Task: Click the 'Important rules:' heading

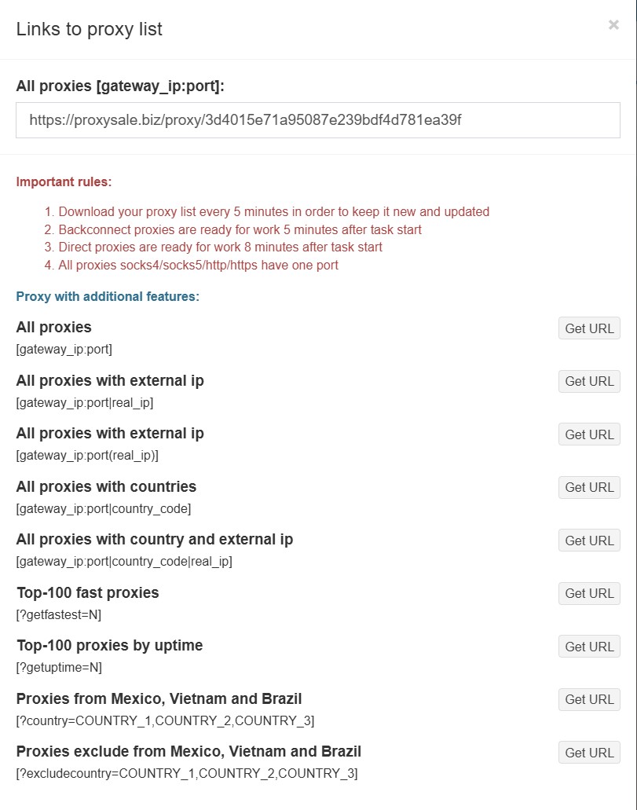Action: coord(64,182)
